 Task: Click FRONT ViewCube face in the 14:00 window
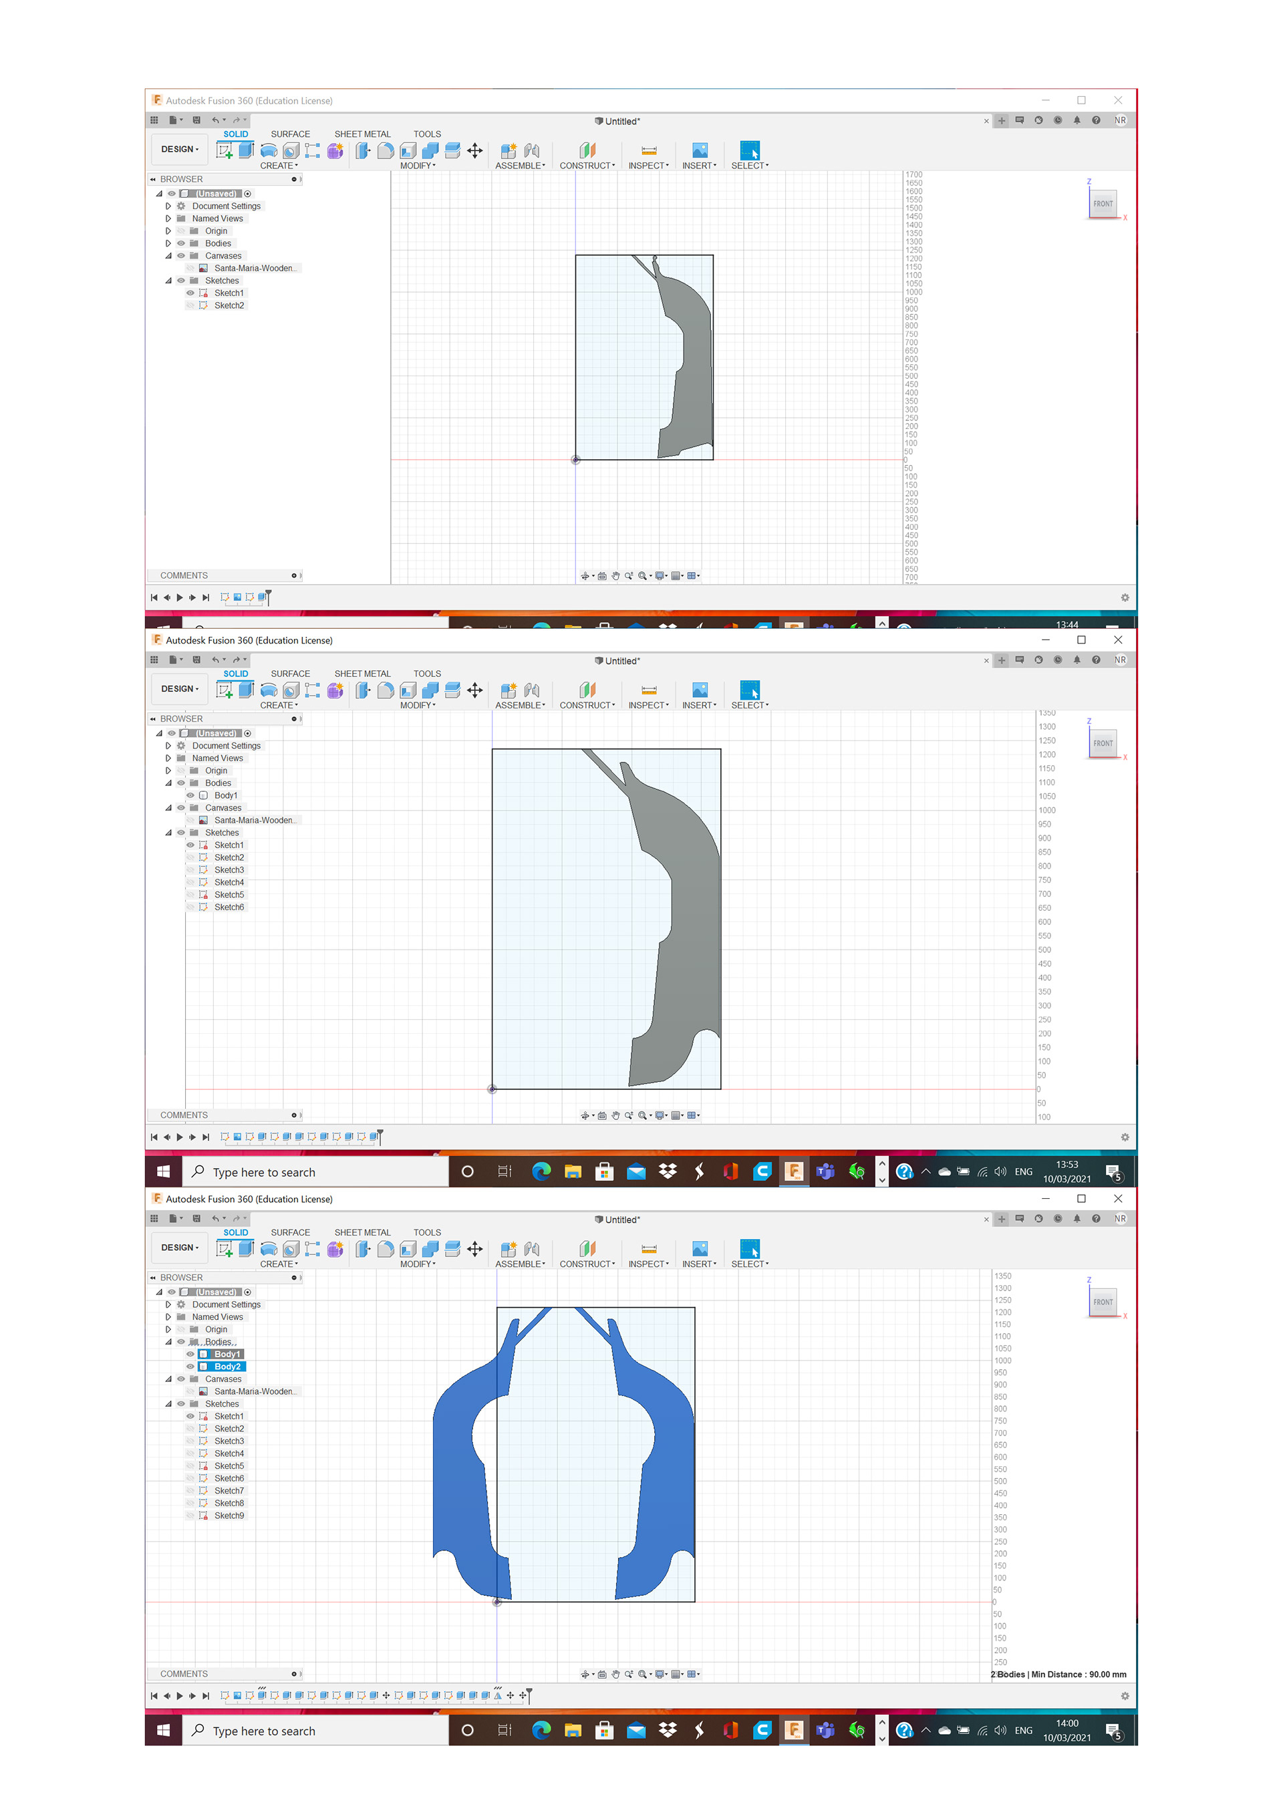1103,1302
